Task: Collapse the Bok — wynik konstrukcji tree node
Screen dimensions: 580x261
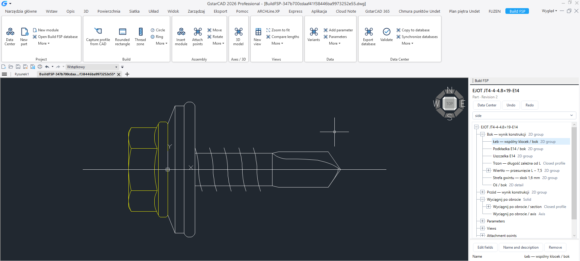Action: point(482,134)
